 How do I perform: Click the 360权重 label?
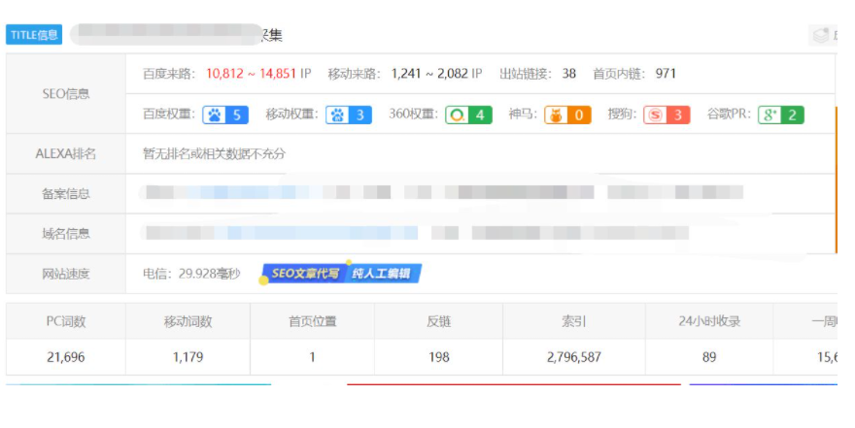coord(413,115)
